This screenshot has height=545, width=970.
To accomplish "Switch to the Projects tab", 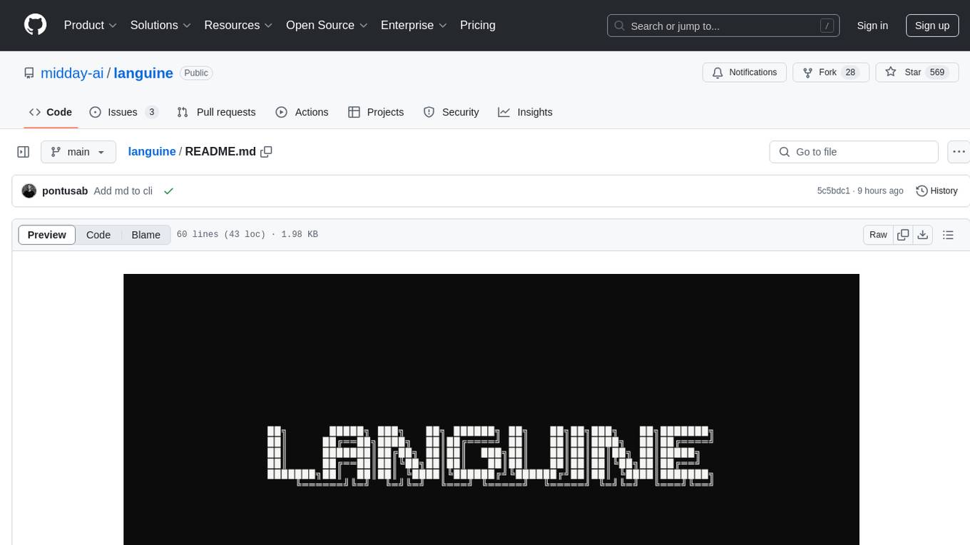I will click(376, 112).
